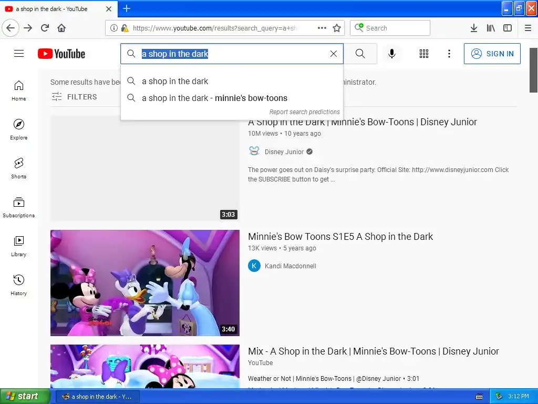Search with your voice microphone
This screenshot has width=538, height=404.
point(392,54)
